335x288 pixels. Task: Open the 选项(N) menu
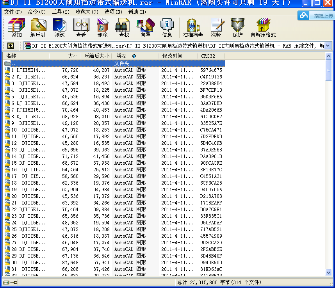(113, 12)
